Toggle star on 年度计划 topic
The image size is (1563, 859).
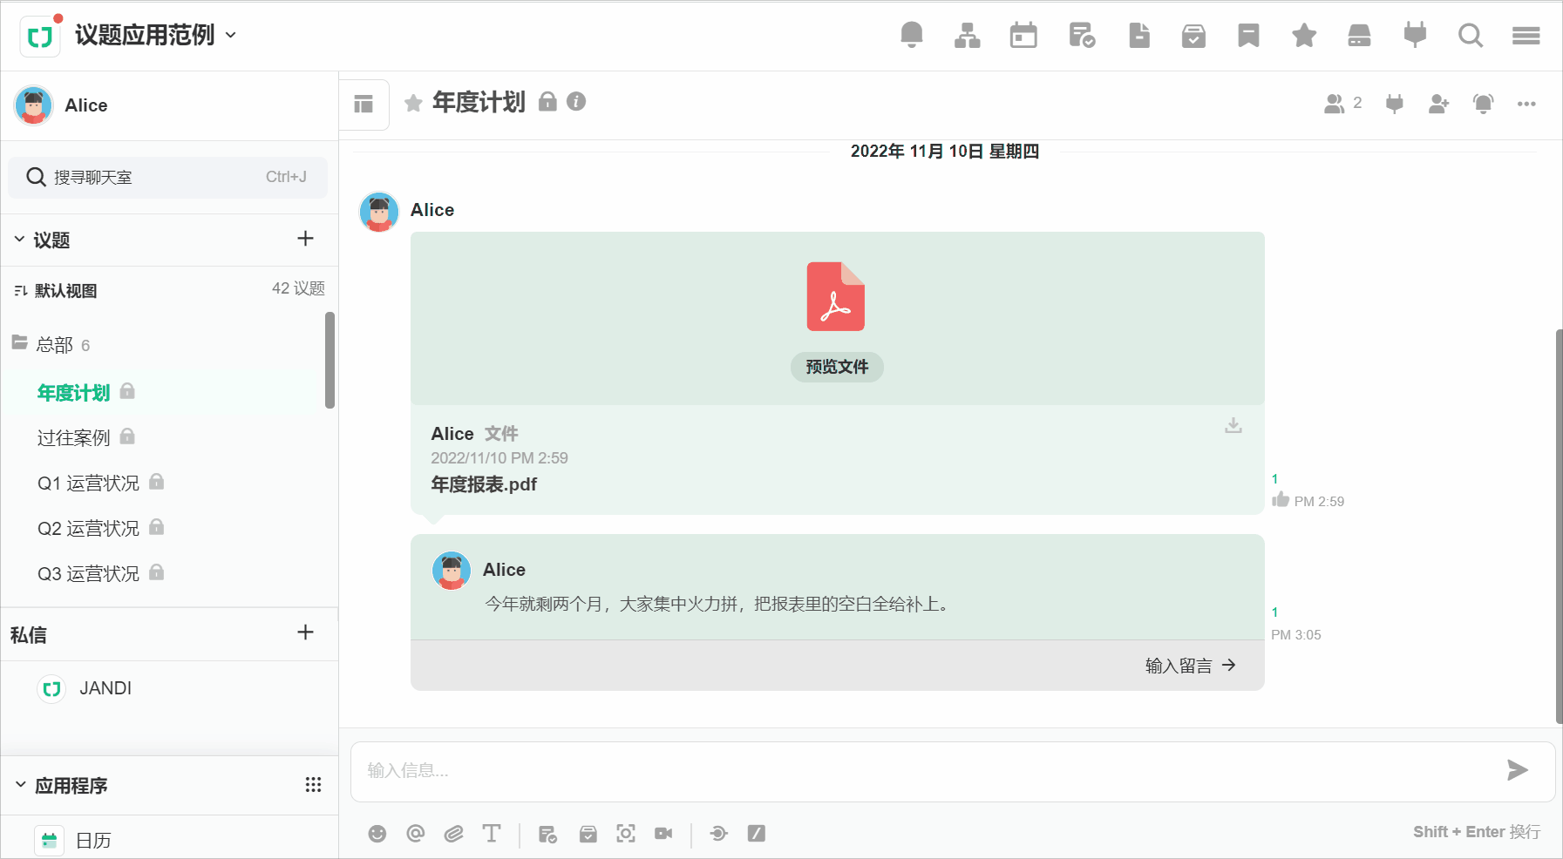click(x=413, y=103)
